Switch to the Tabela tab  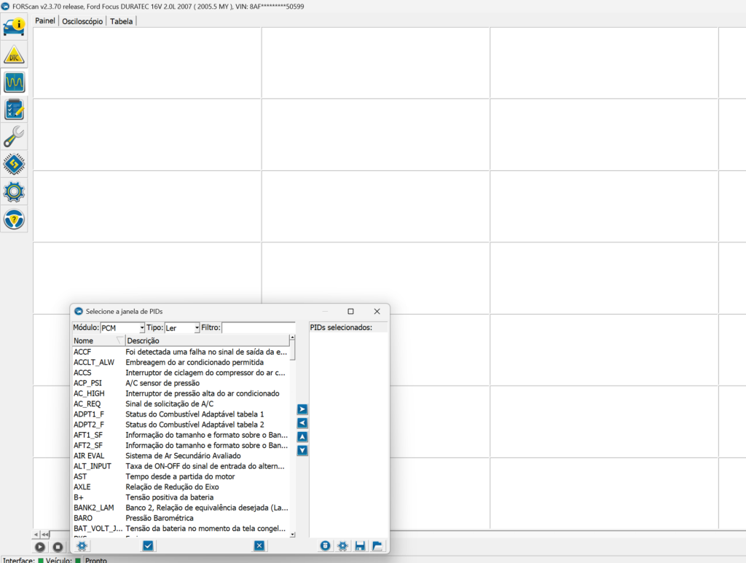click(x=121, y=21)
